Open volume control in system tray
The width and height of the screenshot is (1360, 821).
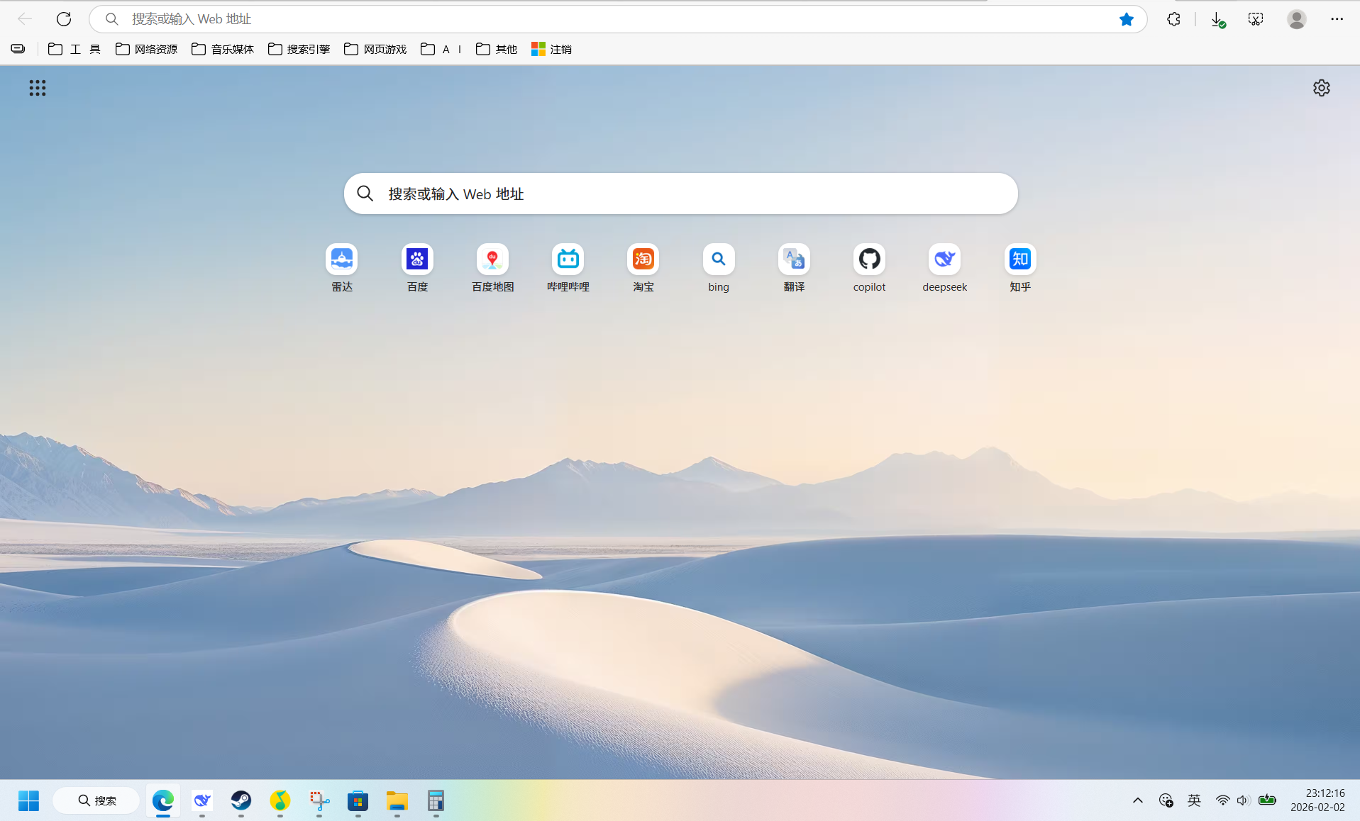(1242, 800)
